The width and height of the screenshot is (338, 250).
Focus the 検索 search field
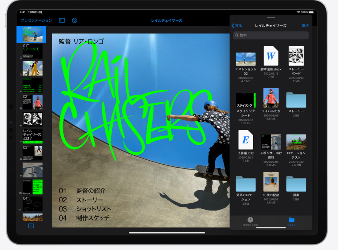point(271,35)
